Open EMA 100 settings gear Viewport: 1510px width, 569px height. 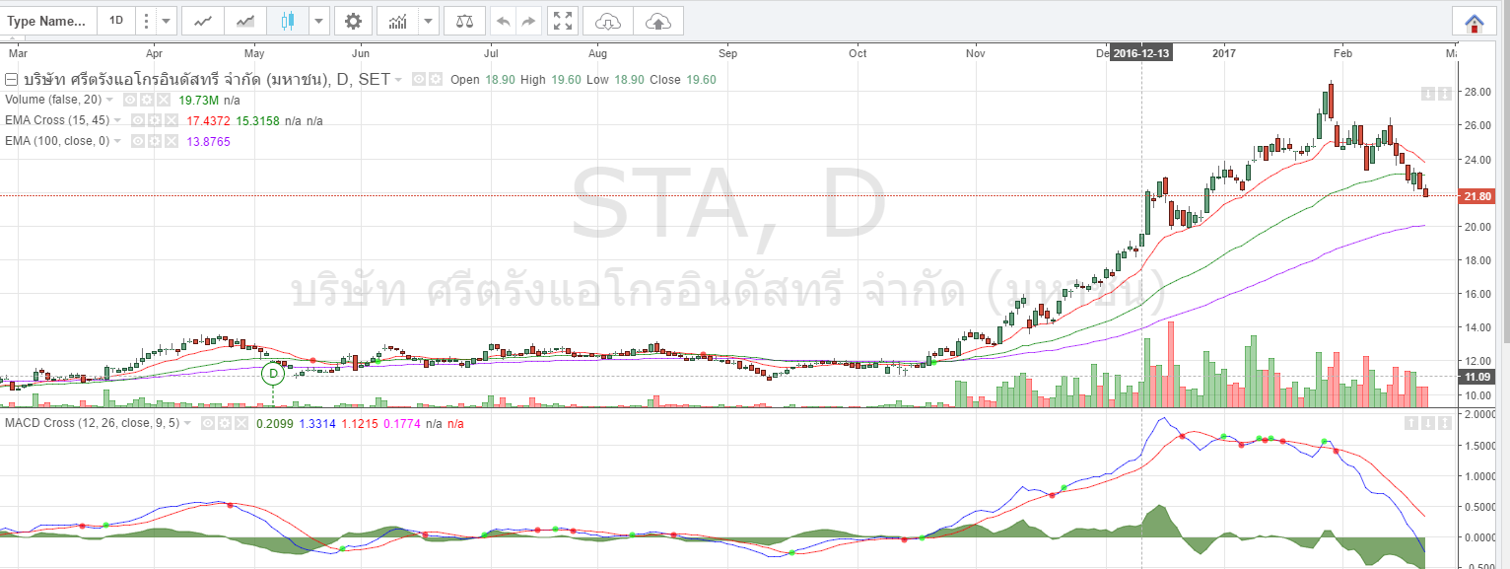[x=155, y=141]
